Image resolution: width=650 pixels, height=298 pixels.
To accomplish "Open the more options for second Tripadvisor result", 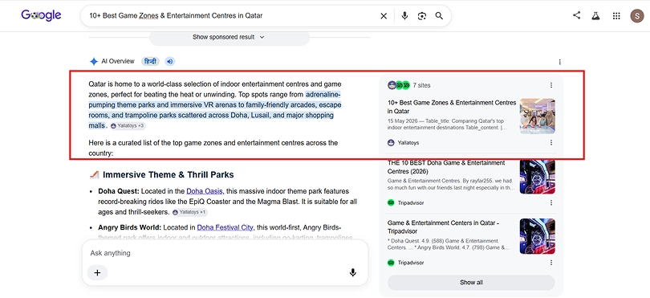I will (551, 263).
